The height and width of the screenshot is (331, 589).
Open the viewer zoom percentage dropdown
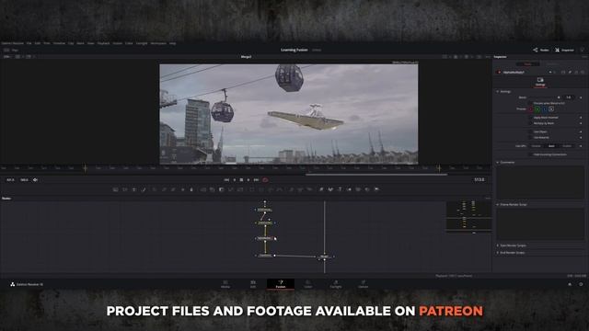[7, 57]
